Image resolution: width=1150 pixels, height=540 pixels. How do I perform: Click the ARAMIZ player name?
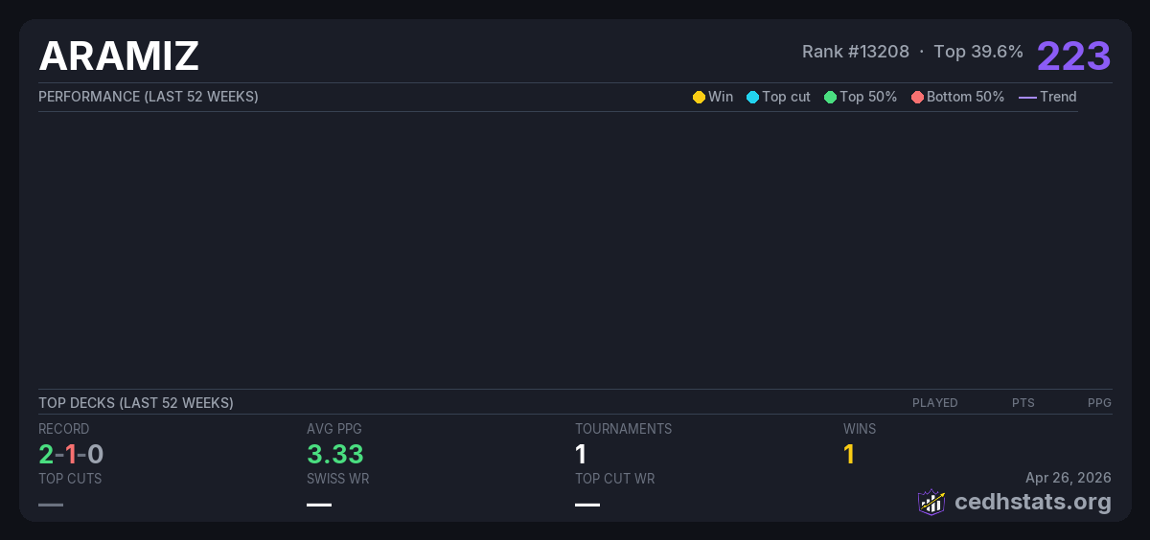119,56
